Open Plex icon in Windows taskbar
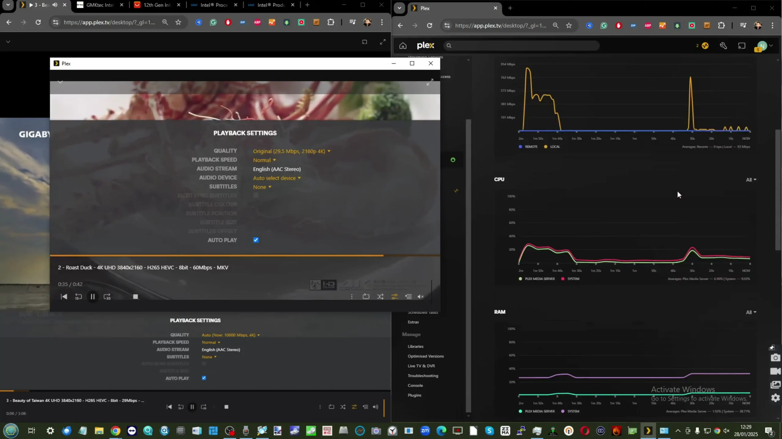This screenshot has height=439, width=782. 648,430
